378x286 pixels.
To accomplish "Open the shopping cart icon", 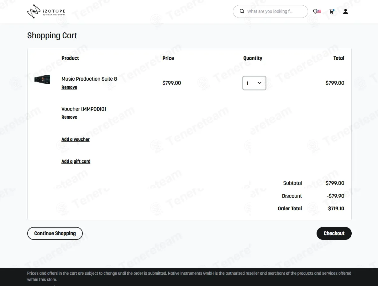I will [x=332, y=12].
